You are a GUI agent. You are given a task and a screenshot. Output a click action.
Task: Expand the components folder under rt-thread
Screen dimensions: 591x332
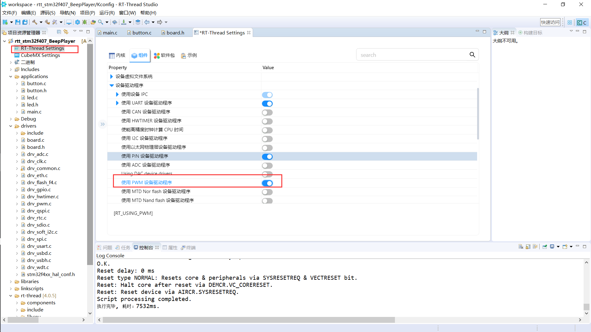pyautogui.click(x=18, y=302)
